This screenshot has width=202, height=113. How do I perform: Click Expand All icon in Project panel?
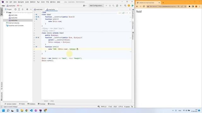pyautogui.click(x=19, y=9)
